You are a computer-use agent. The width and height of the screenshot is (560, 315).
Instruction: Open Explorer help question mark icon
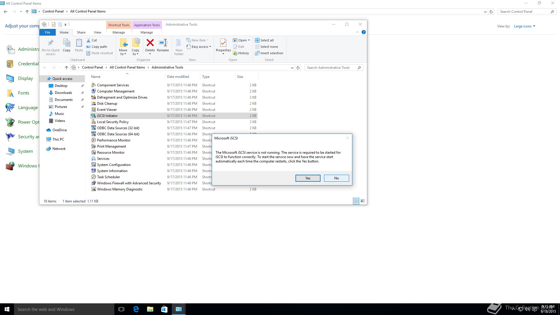point(364,32)
